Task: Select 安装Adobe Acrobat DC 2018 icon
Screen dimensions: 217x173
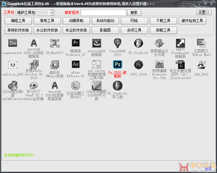Action: (x=34, y=64)
